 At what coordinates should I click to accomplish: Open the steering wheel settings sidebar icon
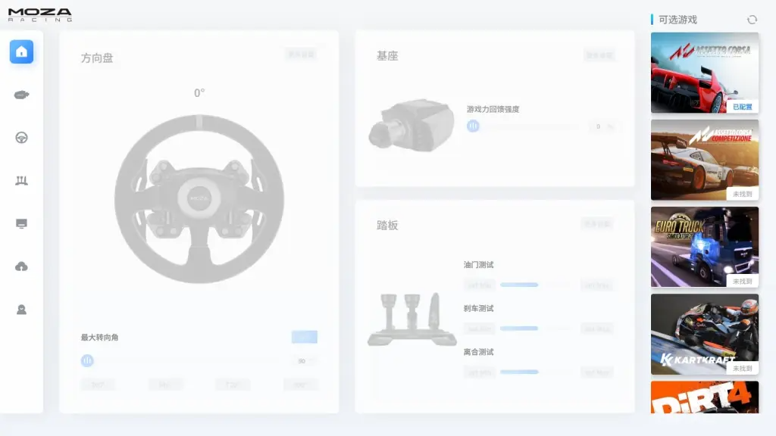[21, 138]
